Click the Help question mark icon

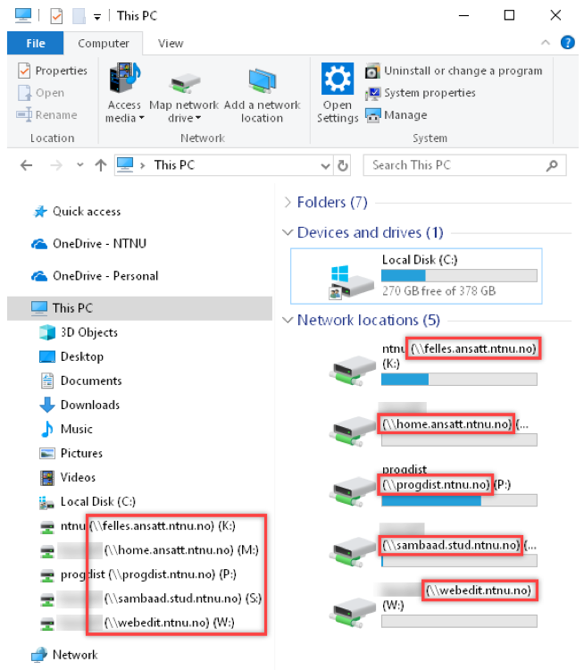tap(567, 43)
